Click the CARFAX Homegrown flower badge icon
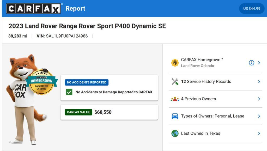This screenshot has height=151, width=267. [x=175, y=63]
